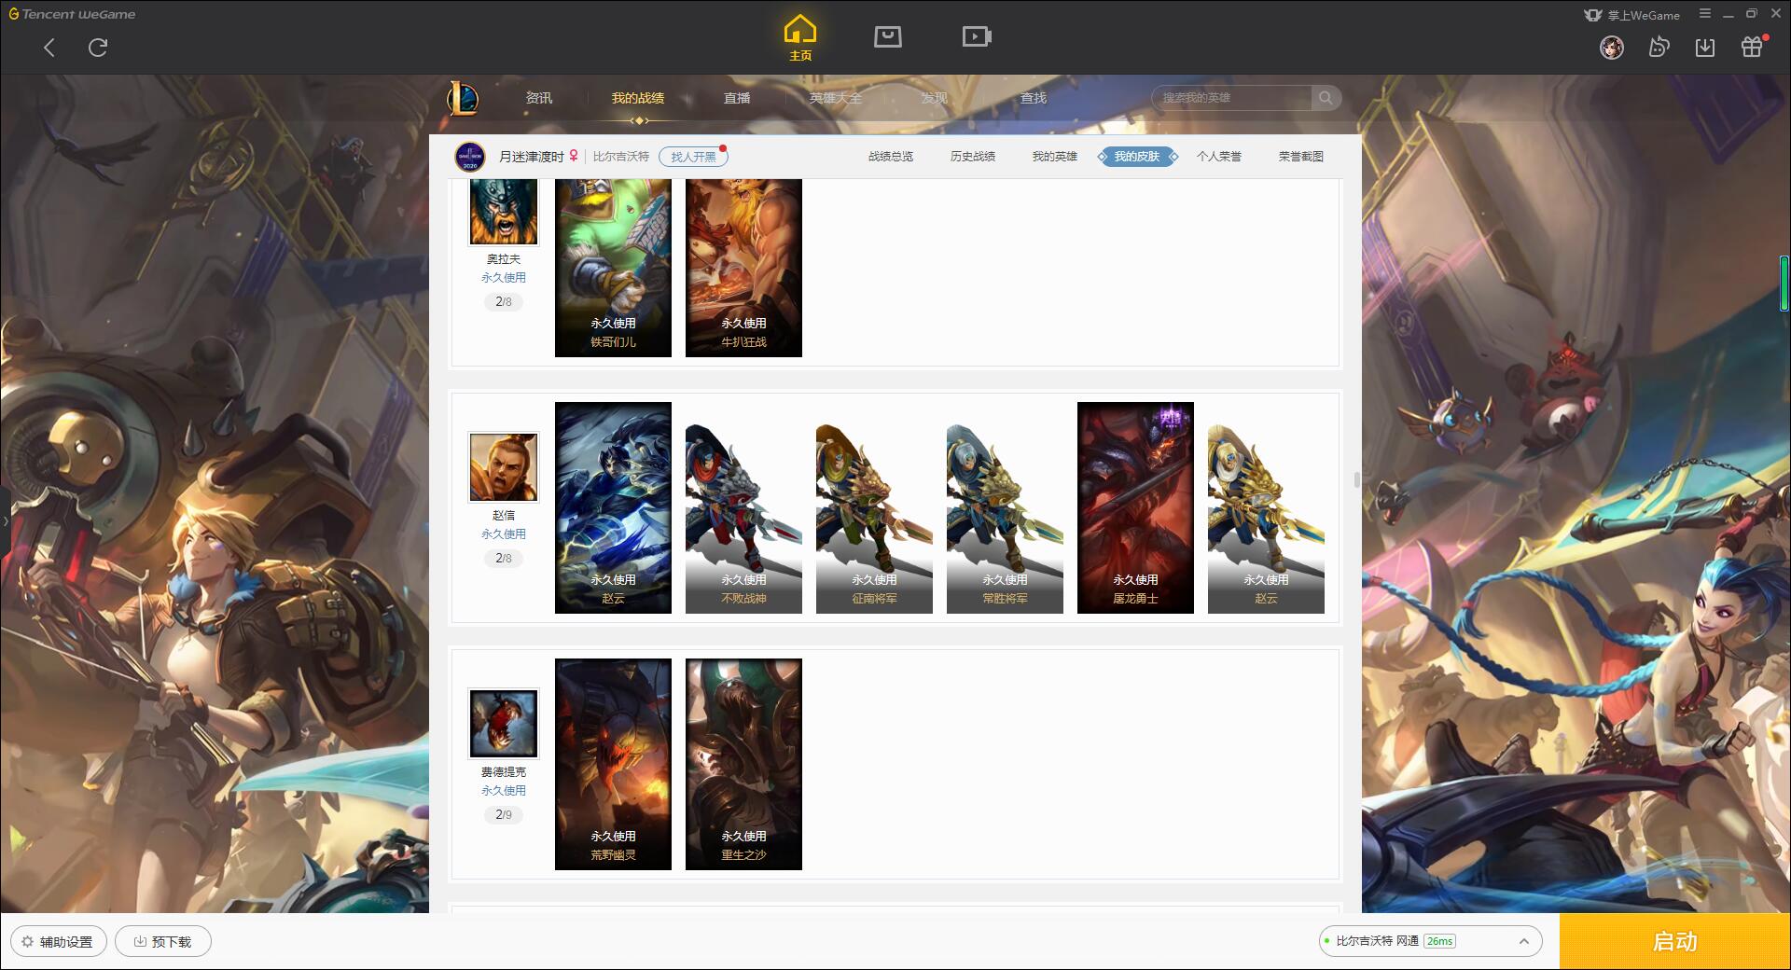Click the summoner avatar 月迷津渡时
Image resolution: width=1791 pixels, height=970 pixels.
coord(470,157)
